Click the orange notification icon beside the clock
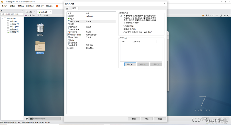The height and width of the screenshot is (125, 231). 203,15
